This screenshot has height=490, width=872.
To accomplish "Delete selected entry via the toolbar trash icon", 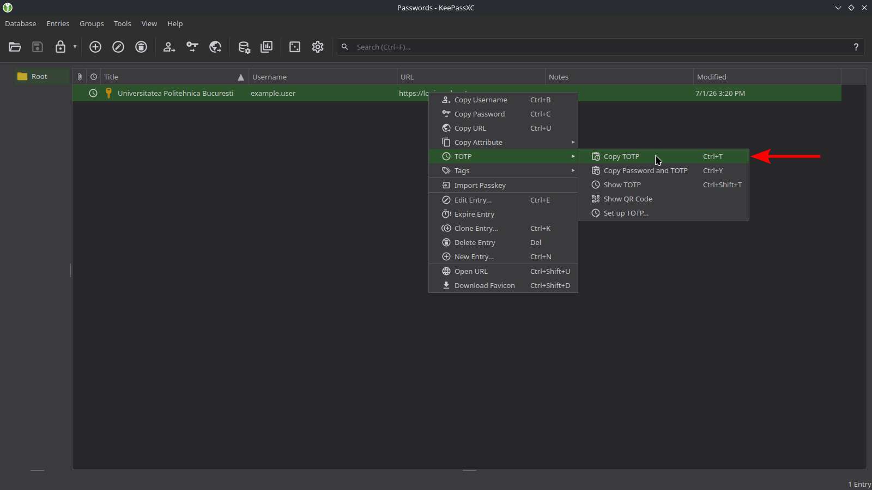I will tap(141, 47).
